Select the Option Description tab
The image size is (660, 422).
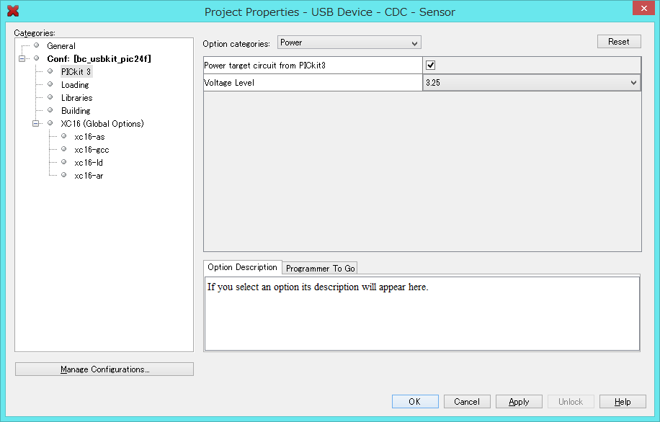(x=242, y=267)
